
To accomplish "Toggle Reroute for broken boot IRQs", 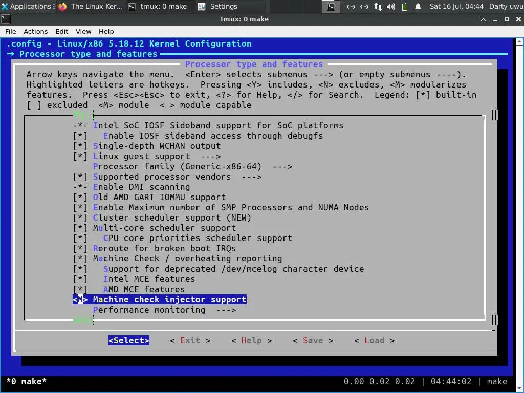I will pos(155,248).
